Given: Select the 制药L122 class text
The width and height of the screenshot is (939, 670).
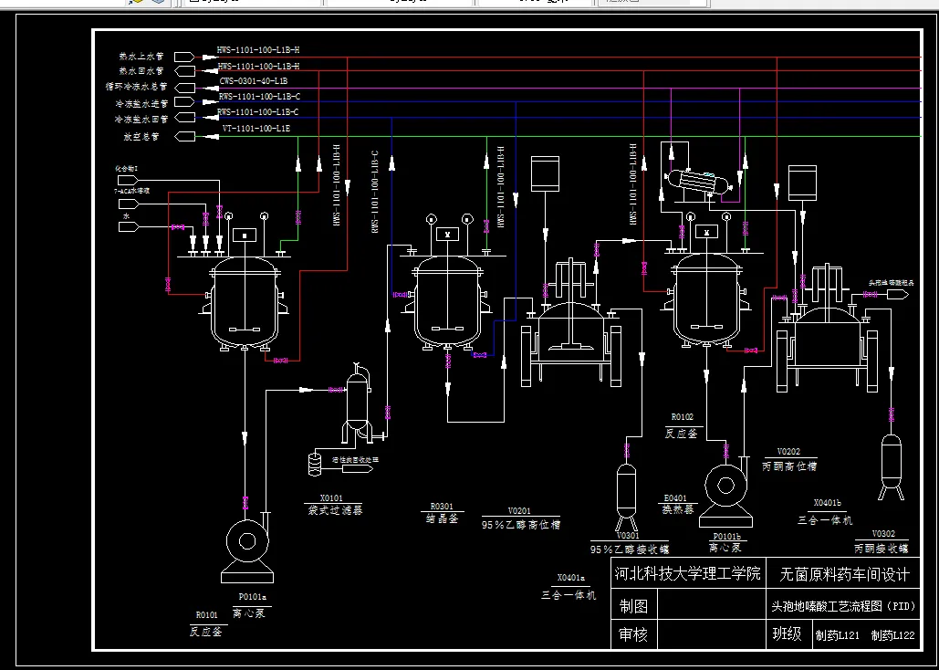Looking at the screenshot, I should tap(892, 635).
